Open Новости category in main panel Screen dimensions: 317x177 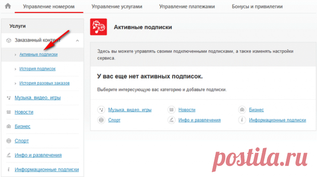[x=187, y=110]
